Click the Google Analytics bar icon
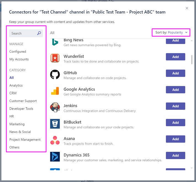This screenshot has width=196, height=182. 55,91
